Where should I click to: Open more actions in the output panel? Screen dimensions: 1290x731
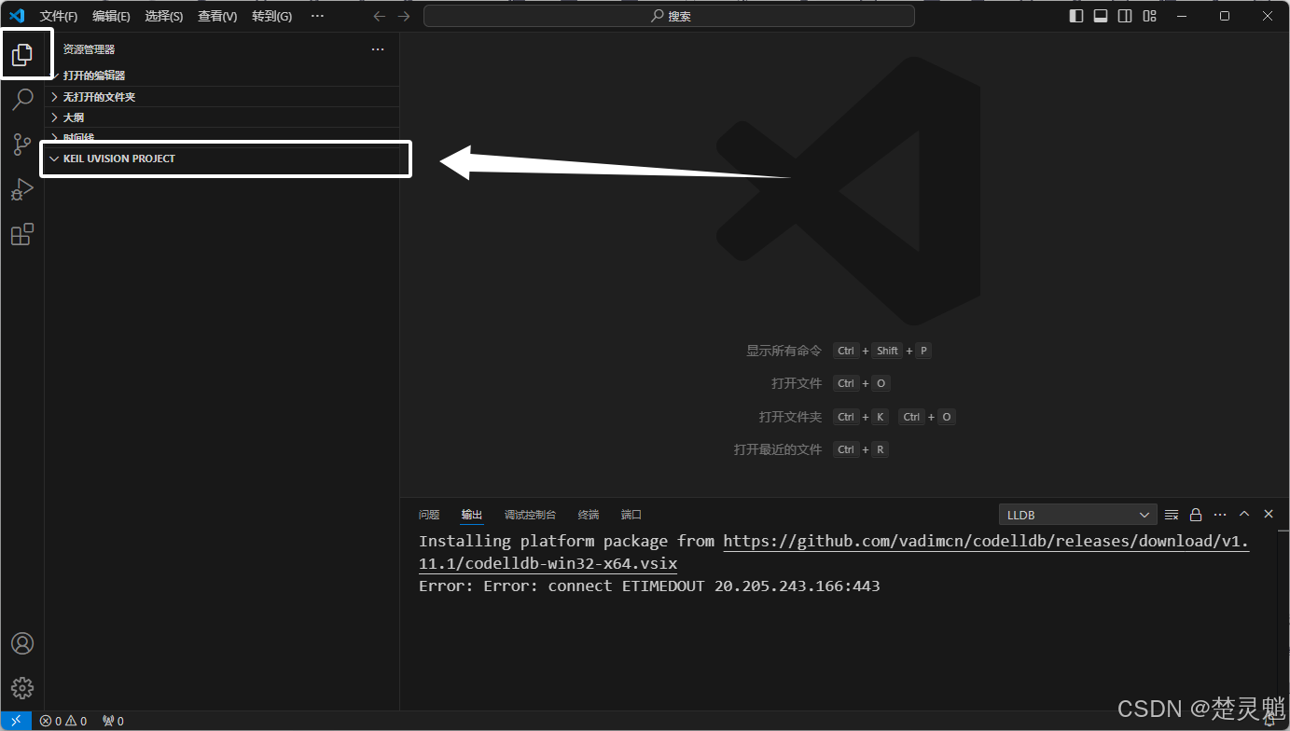(x=1220, y=515)
